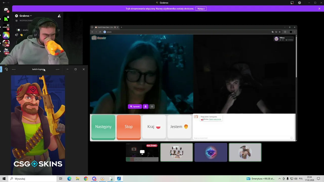Open the 'Jestem' gender selector
The height and width of the screenshot is (182, 324).
coord(179,127)
